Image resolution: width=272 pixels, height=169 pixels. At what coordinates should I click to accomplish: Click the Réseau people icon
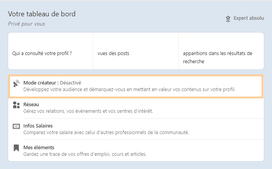16,105
